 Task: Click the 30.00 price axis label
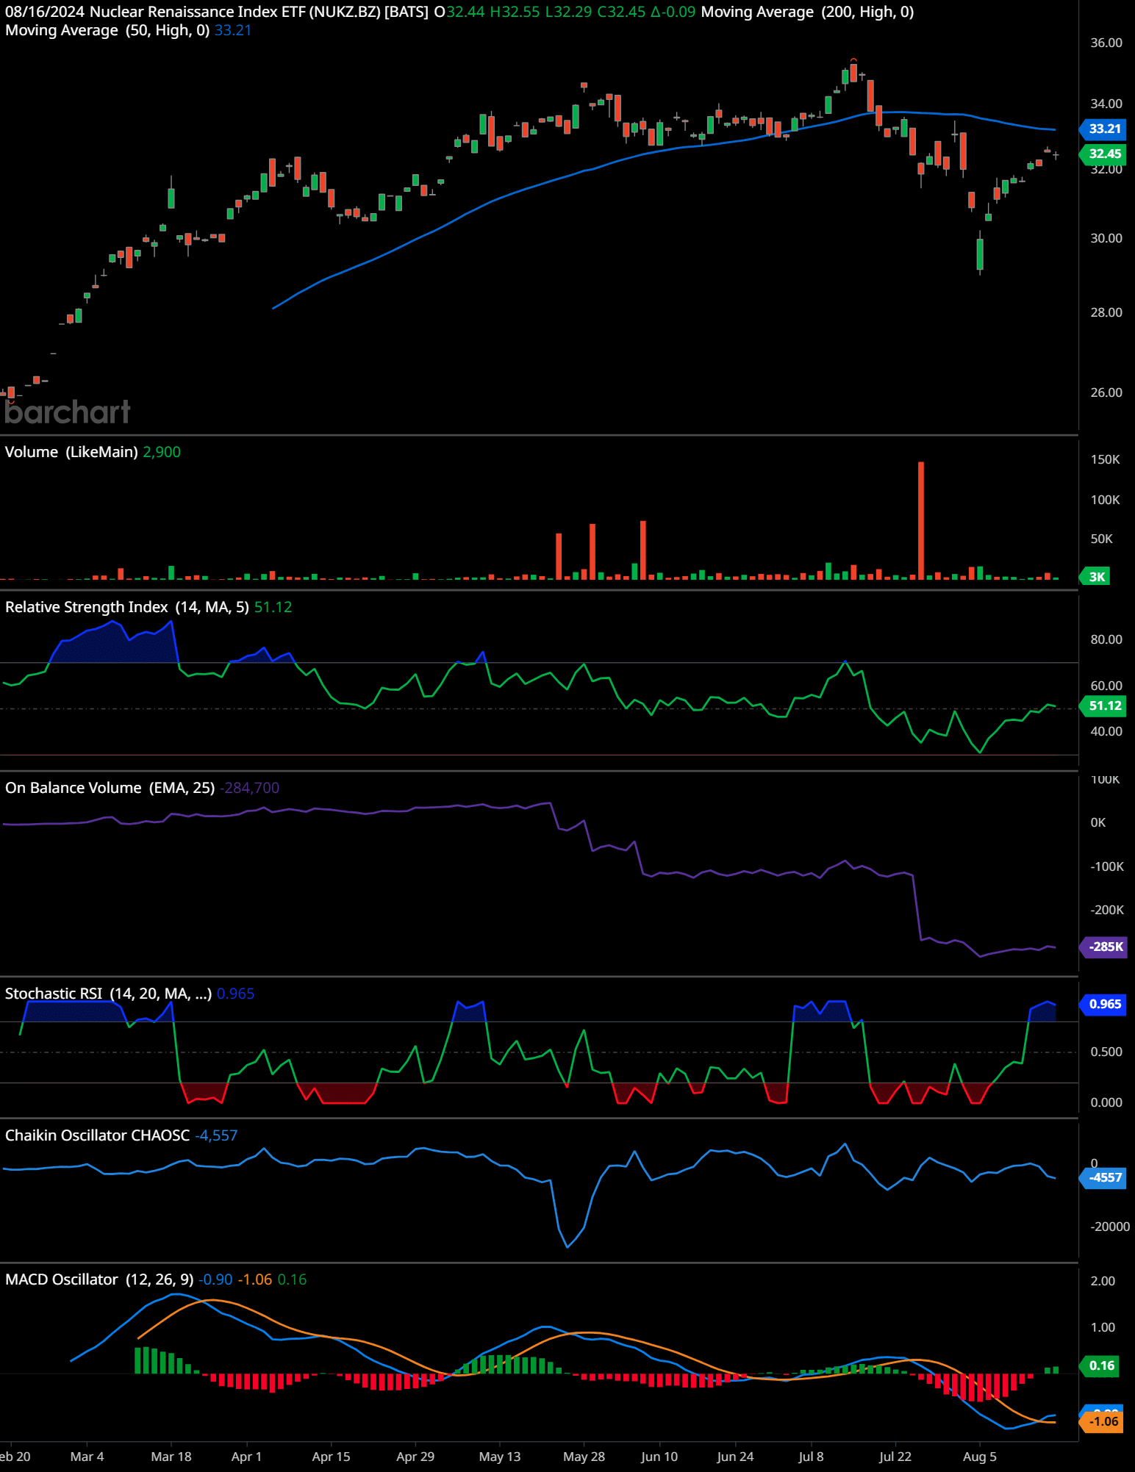[1106, 238]
